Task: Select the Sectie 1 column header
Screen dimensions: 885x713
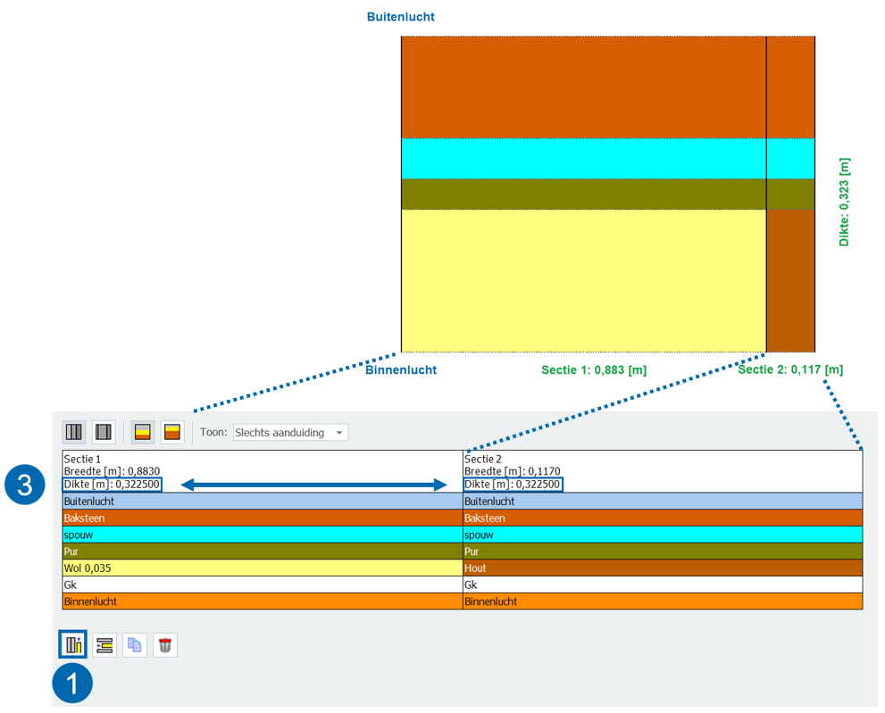Action: coord(262,470)
